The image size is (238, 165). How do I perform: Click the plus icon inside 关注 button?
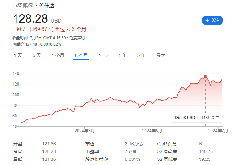click(x=207, y=20)
